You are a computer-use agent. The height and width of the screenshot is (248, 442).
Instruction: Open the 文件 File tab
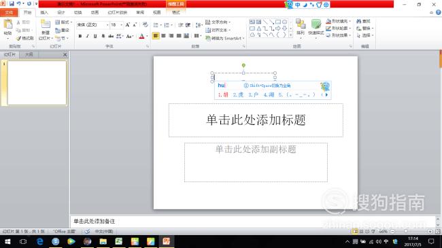pyautogui.click(x=9, y=12)
